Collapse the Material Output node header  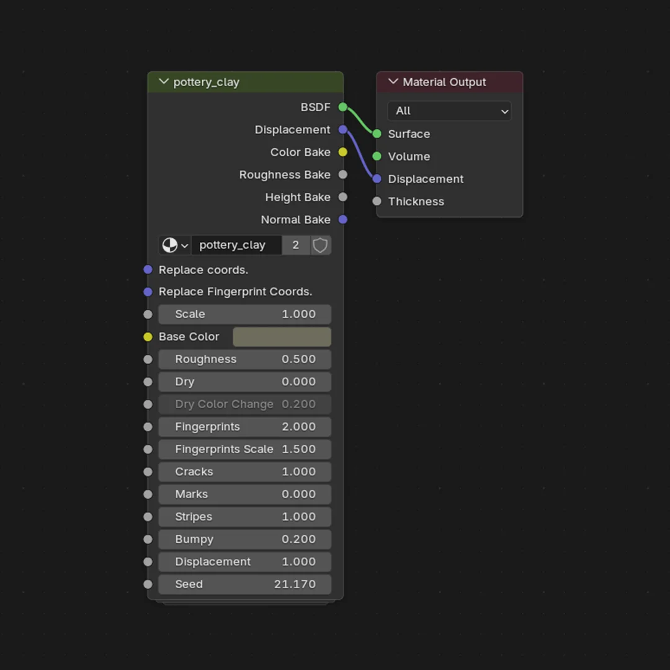click(x=393, y=81)
